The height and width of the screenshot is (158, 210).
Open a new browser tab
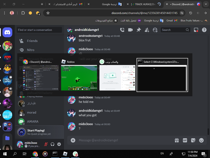coord(42,4)
